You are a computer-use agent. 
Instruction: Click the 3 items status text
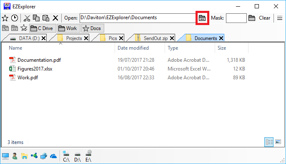[15, 142]
